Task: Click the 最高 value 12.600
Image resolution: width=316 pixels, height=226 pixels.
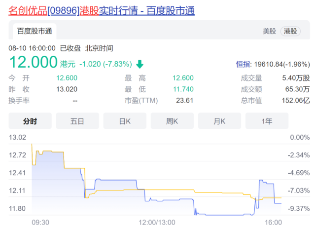Action: coord(183,78)
